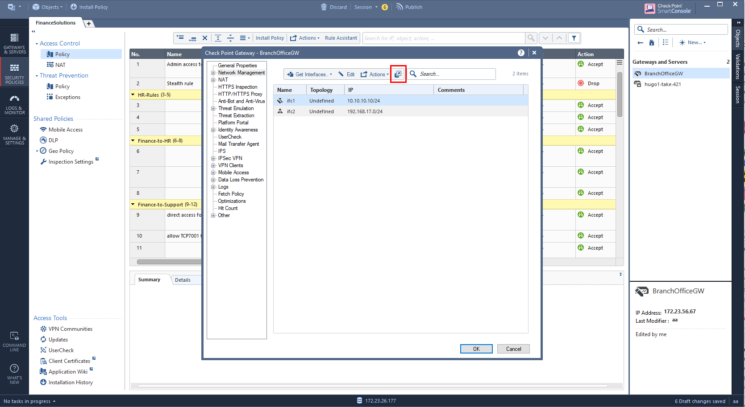The image size is (745, 407).
Task: Collapse left navigation tree with double arrow
Action: pyautogui.click(x=33, y=32)
